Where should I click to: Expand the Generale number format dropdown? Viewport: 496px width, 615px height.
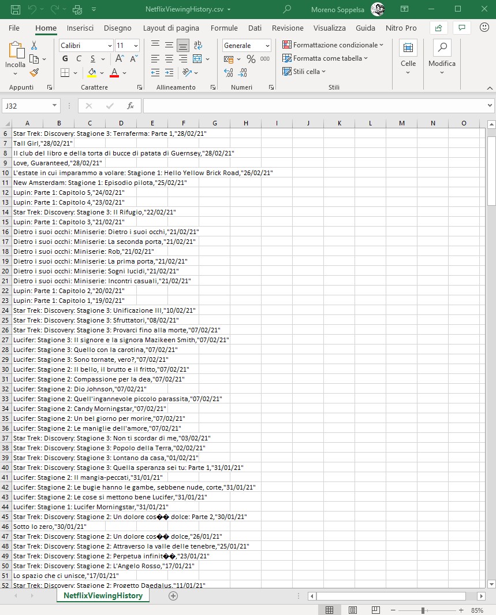(247, 46)
